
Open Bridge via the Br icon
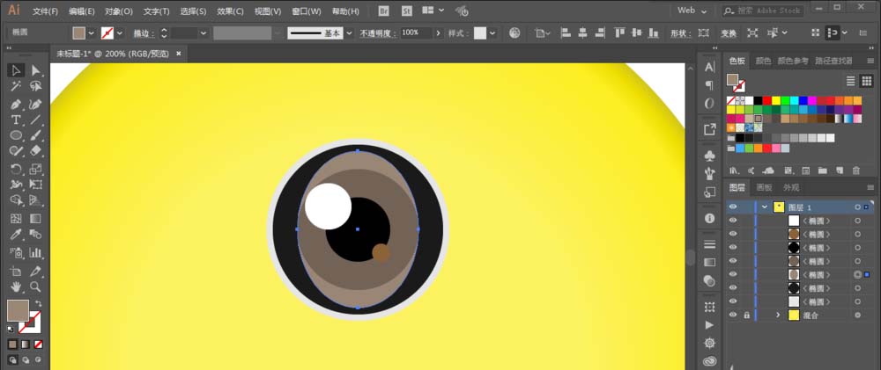[384, 11]
